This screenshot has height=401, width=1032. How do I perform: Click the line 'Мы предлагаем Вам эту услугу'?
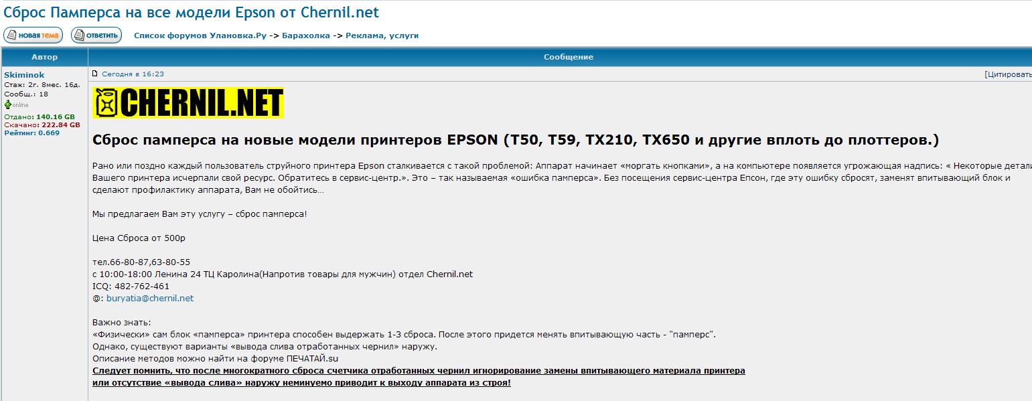click(x=200, y=214)
